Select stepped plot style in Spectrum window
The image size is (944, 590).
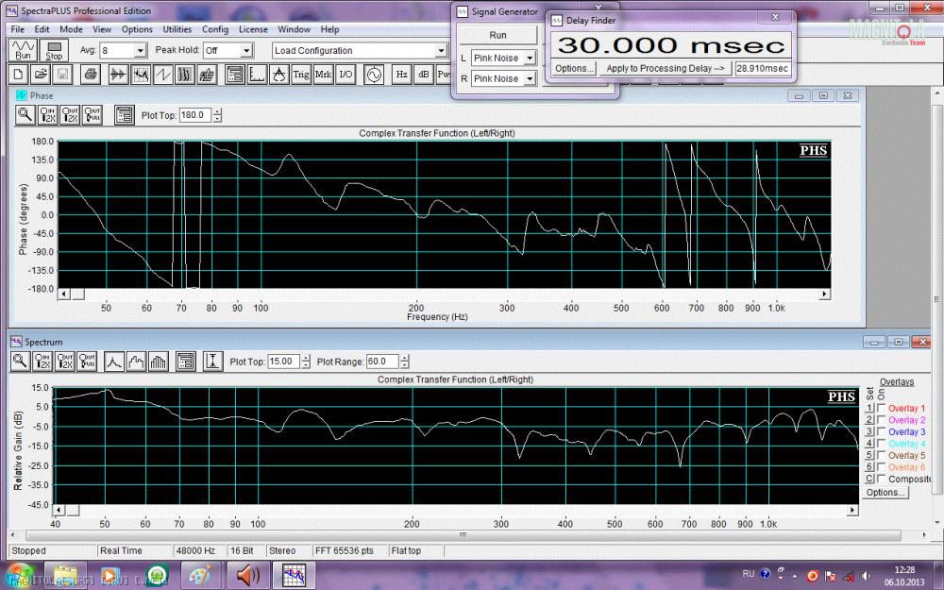pos(136,362)
